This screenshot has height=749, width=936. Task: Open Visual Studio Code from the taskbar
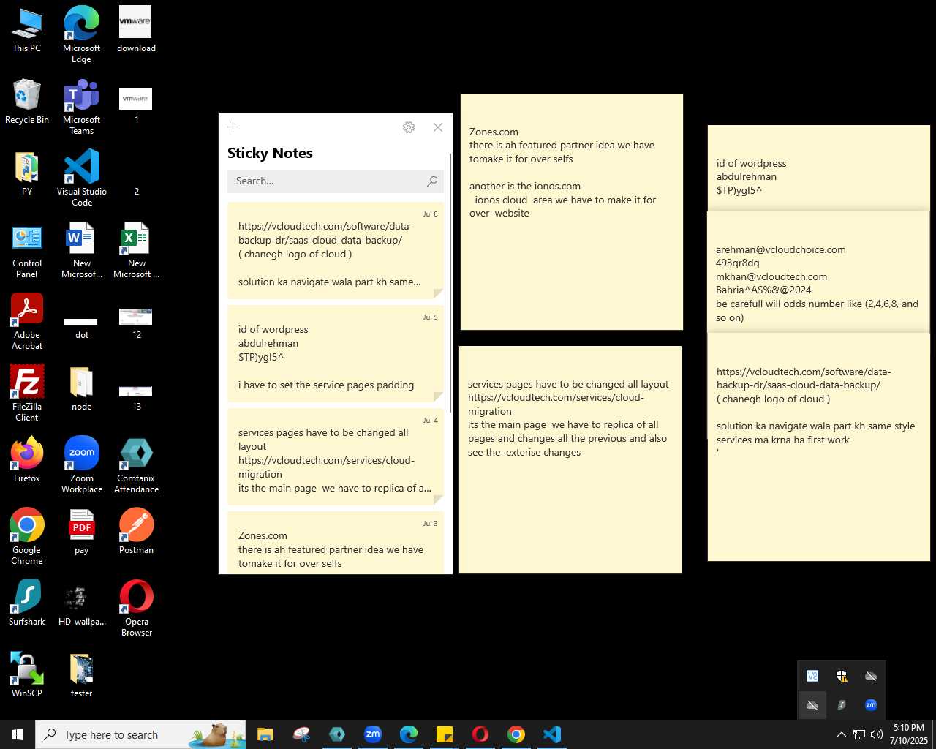[552, 734]
